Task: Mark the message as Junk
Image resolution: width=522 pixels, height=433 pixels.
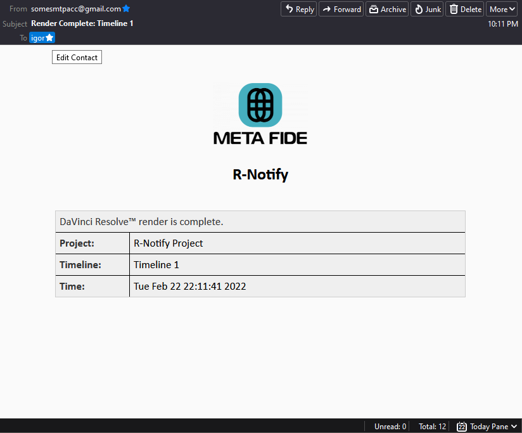Action: click(x=427, y=9)
